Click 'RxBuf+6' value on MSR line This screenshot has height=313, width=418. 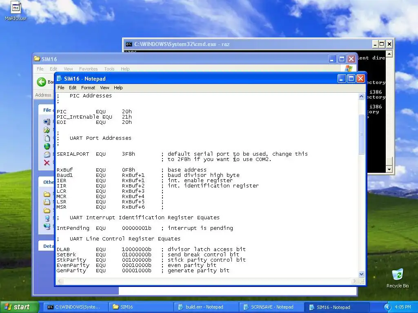point(133,207)
